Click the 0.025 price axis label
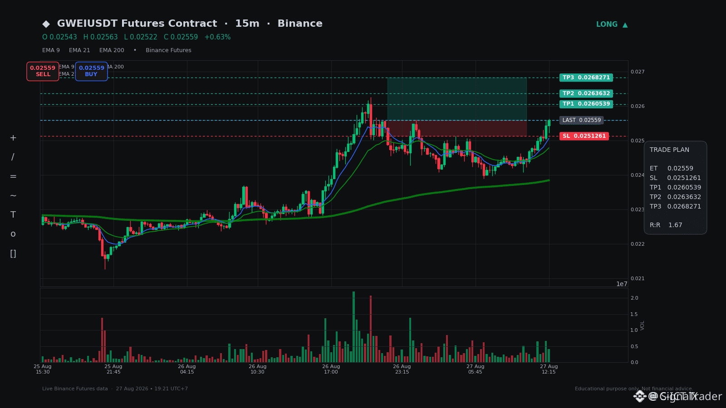The height and width of the screenshot is (408, 726). (x=638, y=141)
